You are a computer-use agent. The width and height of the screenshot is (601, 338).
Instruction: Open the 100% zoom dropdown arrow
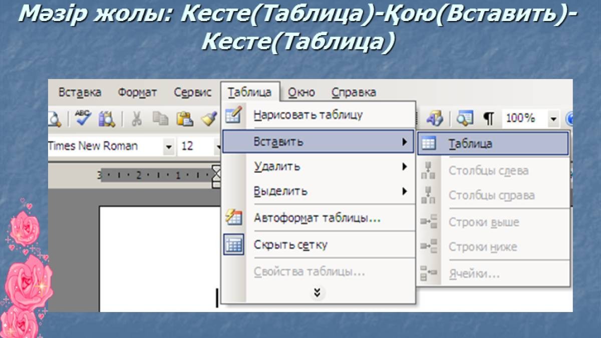(553, 119)
